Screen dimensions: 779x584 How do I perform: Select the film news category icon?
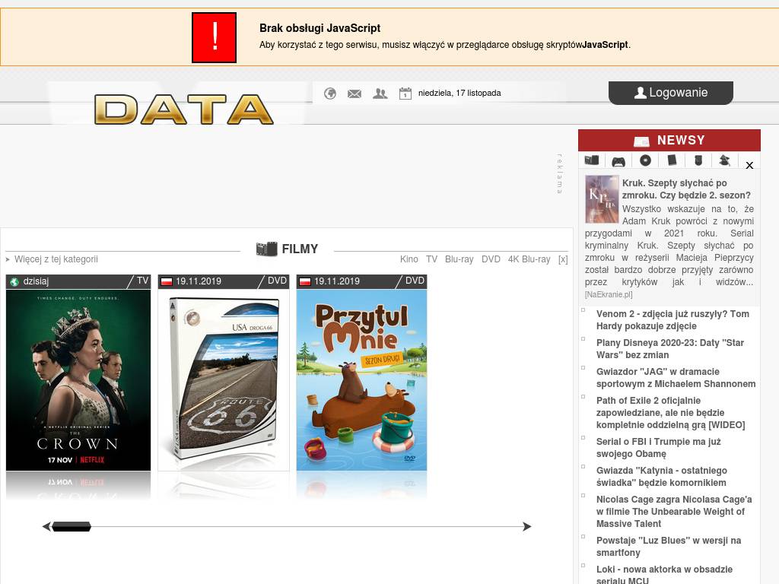(592, 160)
